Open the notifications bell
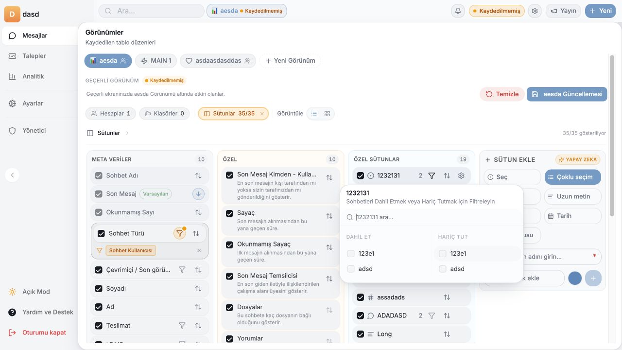 458,11
